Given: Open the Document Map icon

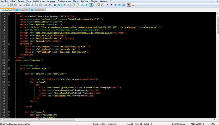Looking at the screenshot, I should [x=99, y=5].
